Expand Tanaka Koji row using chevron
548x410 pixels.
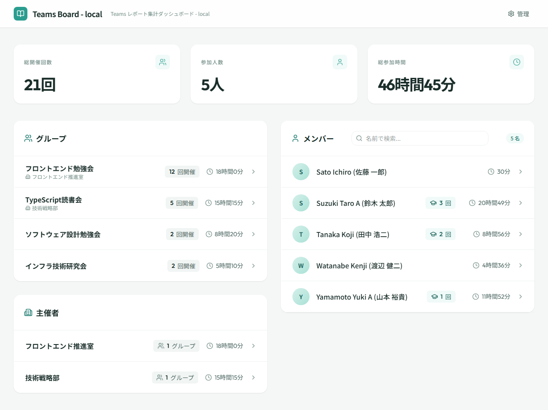521,234
